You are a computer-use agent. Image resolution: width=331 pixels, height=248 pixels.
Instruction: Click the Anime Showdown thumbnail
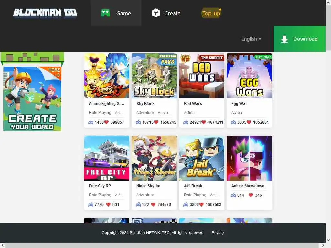click(x=249, y=158)
